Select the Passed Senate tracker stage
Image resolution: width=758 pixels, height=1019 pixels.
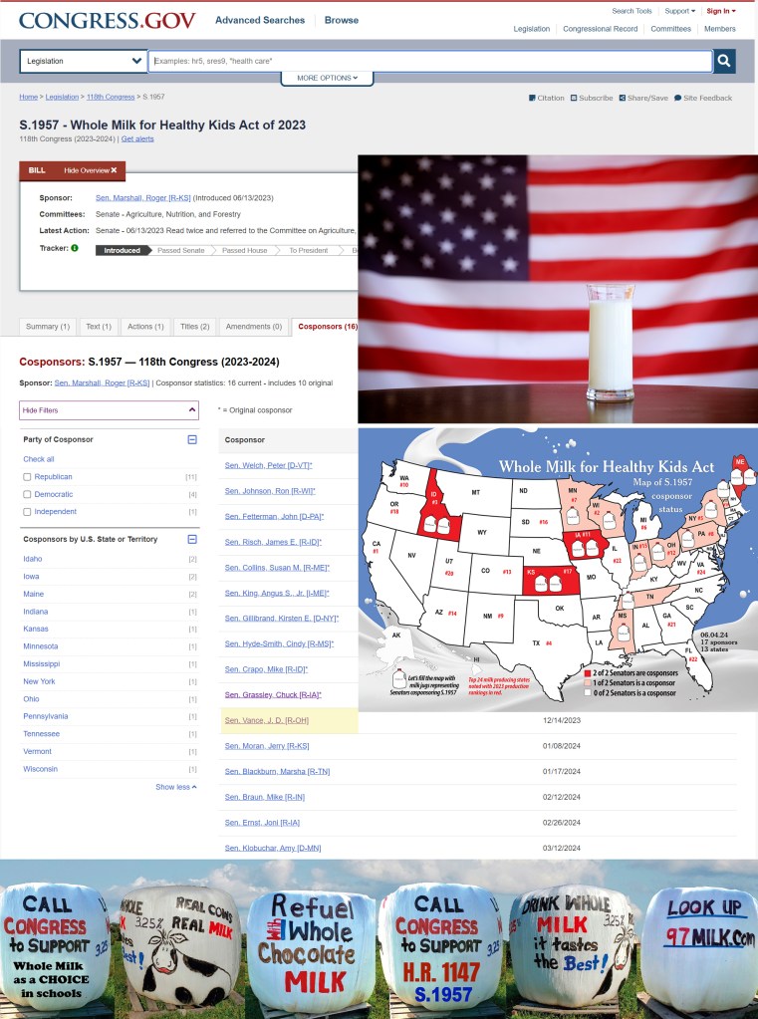point(180,251)
